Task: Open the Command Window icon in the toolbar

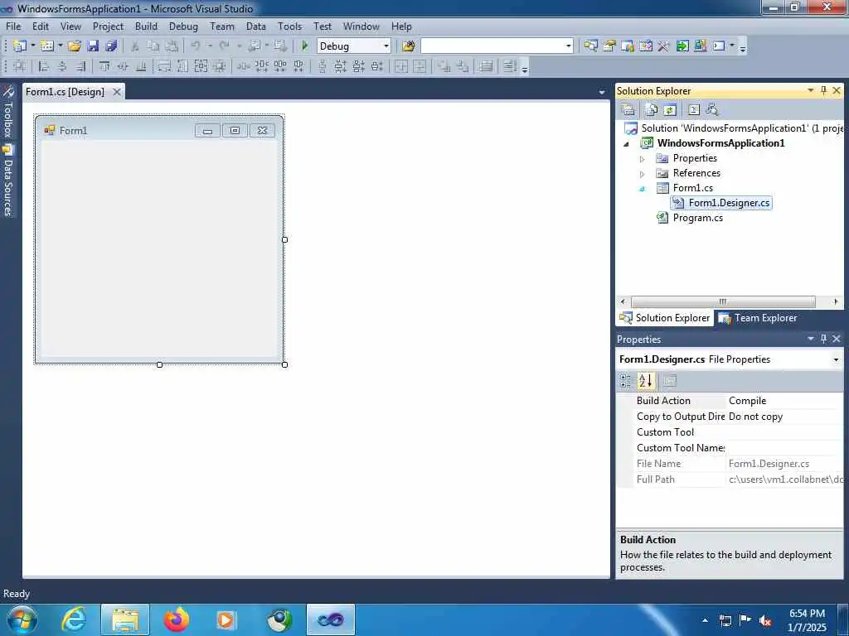Action: (719, 46)
